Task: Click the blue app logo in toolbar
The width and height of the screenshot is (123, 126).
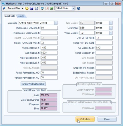Action: 4,9
